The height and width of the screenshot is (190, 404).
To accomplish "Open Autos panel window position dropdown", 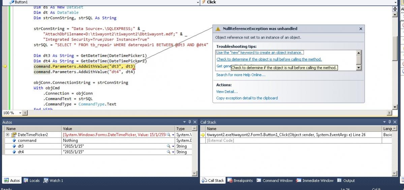I will coord(185,122).
